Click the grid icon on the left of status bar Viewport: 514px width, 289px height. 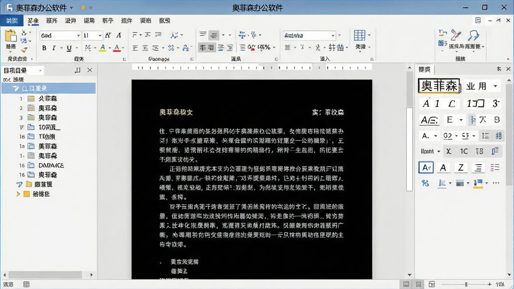(x=26, y=284)
